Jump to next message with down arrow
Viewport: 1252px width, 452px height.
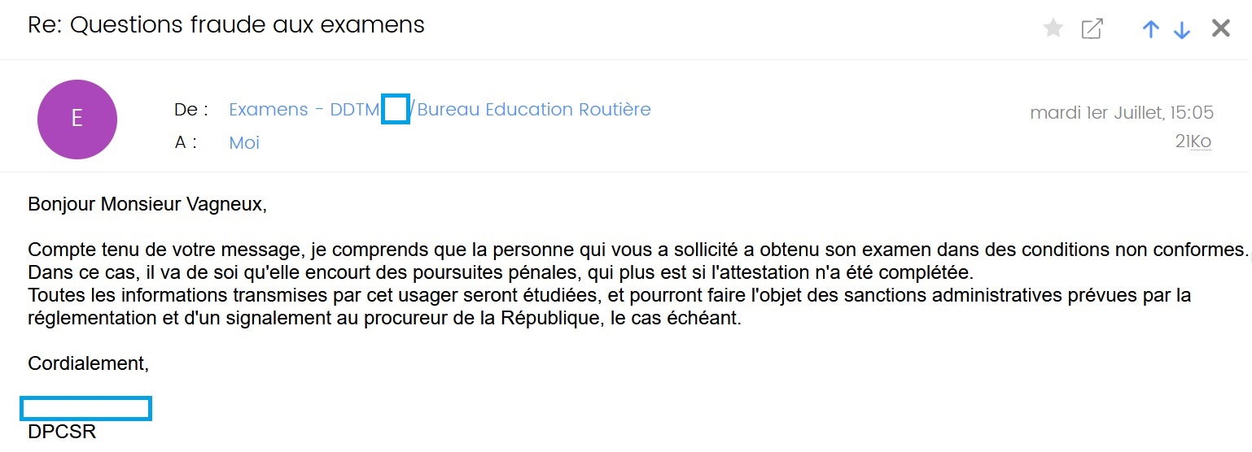click(x=1182, y=30)
